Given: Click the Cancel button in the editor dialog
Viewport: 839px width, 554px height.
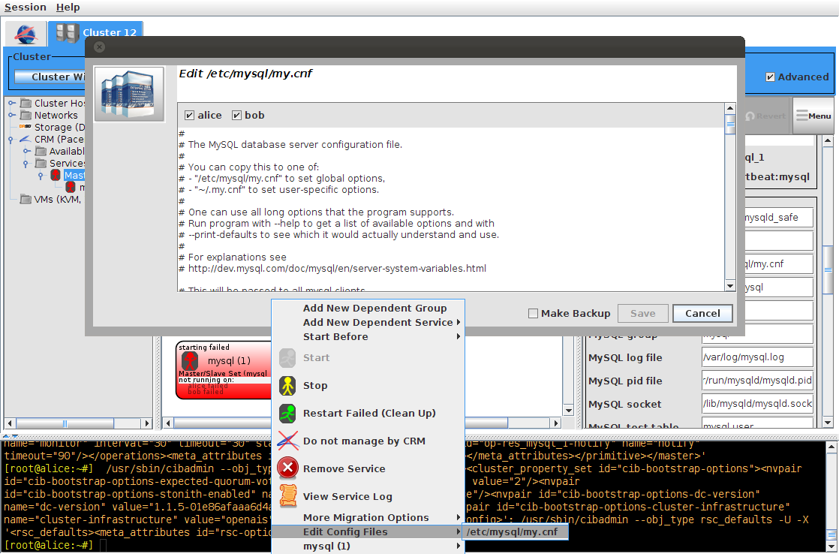Looking at the screenshot, I should [x=702, y=313].
